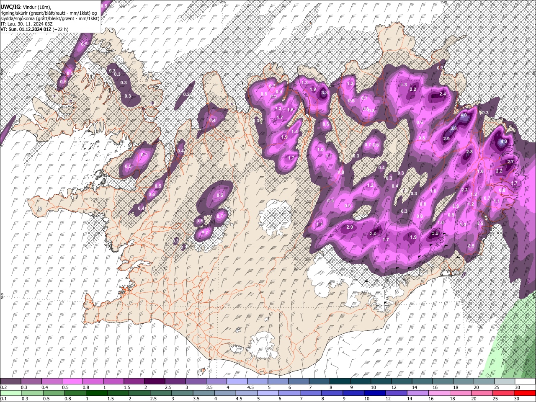Select the 2.9 value label on the map
Image resolution: width=536 pixels, height=402 pixels.
click(446, 139)
